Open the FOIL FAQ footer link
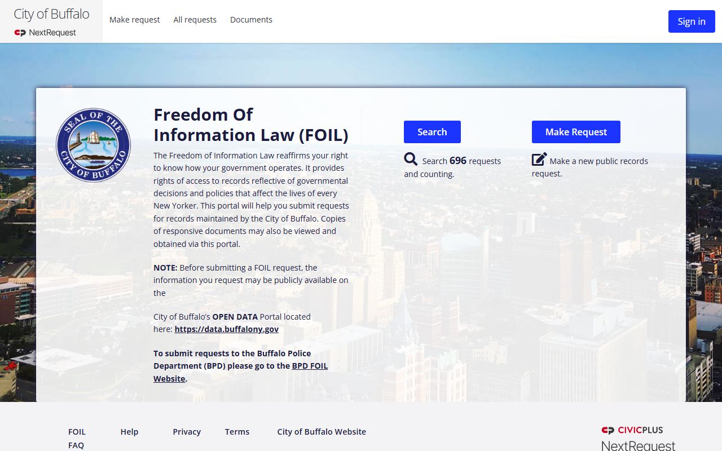 click(x=77, y=438)
